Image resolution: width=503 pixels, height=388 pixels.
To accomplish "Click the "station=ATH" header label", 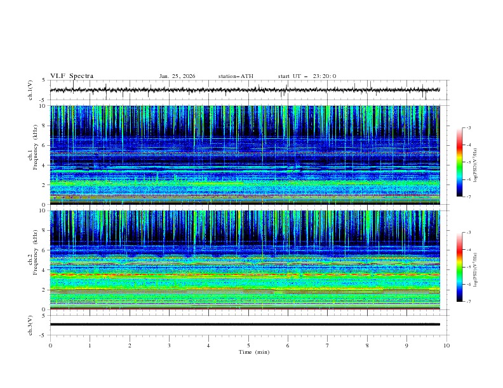I will point(236,76).
